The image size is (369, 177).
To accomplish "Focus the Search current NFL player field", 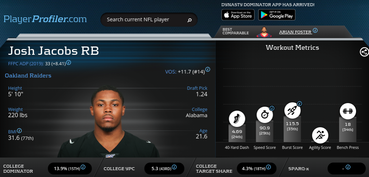I will tap(149, 19).
